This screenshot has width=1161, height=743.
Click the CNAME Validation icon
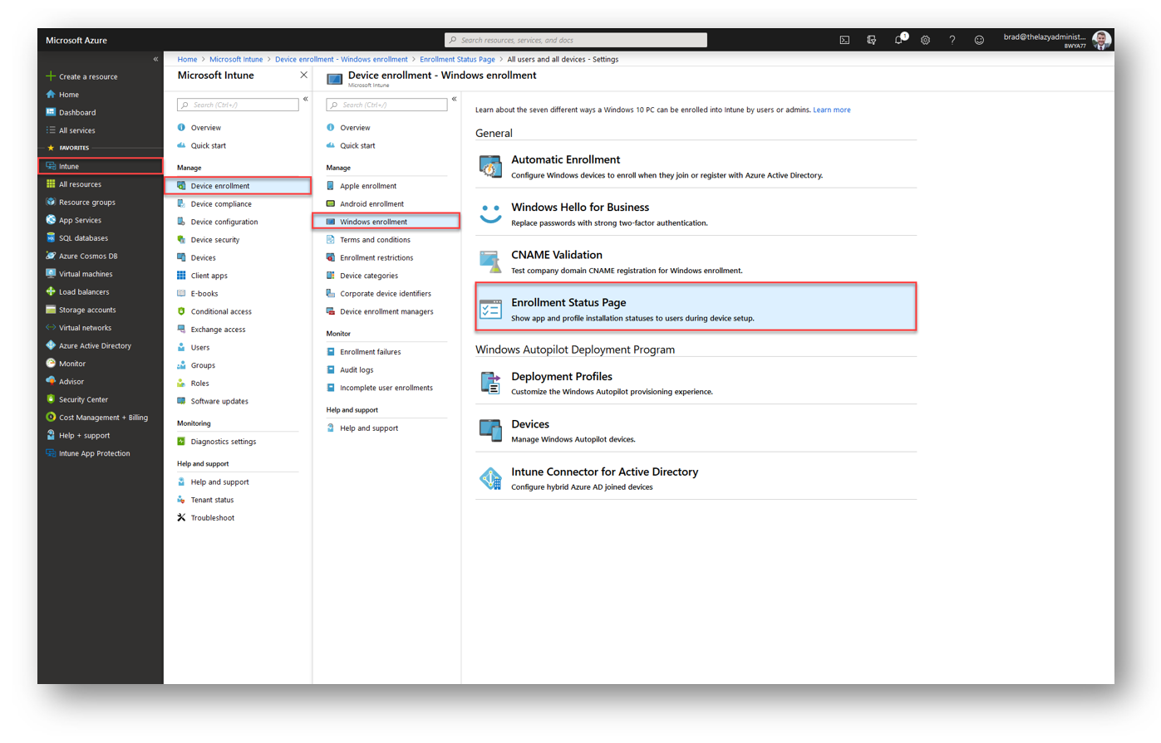(x=490, y=262)
